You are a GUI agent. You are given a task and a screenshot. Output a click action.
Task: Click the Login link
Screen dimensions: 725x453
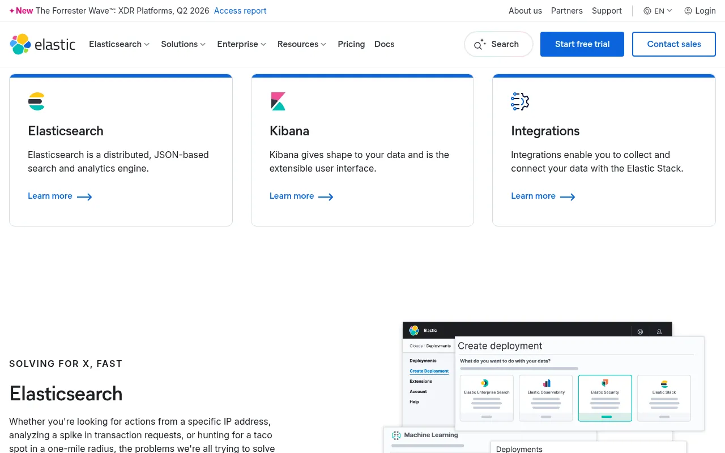tap(700, 11)
